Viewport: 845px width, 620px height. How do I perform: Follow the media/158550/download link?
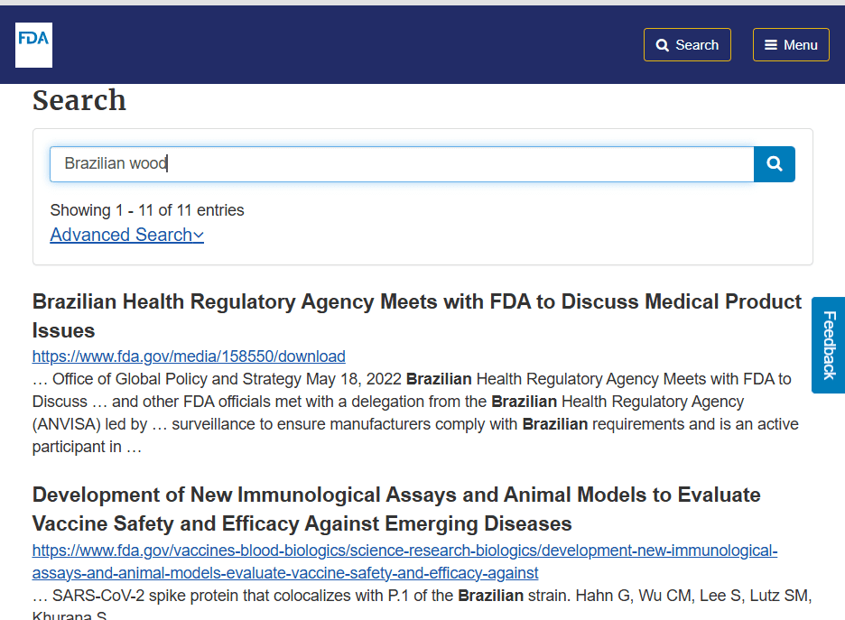[189, 356]
